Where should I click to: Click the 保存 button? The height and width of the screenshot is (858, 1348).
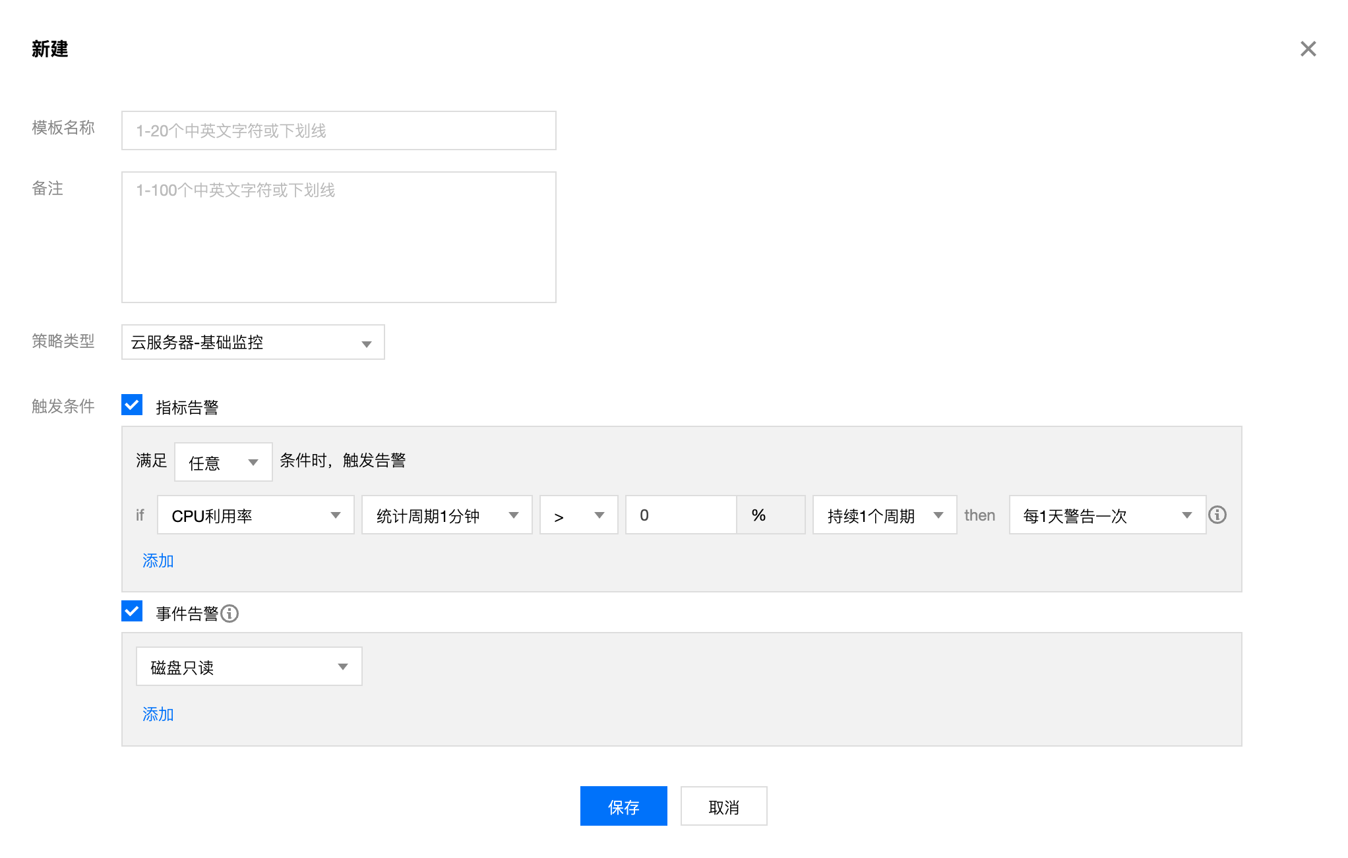tap(623, 806)
